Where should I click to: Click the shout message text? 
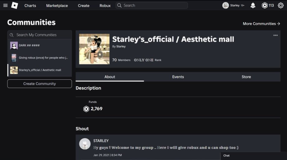pyautogui.click(x=166, y=147)
